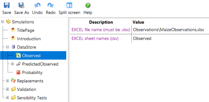Click the Redo arrow icon

coord(51,5)
